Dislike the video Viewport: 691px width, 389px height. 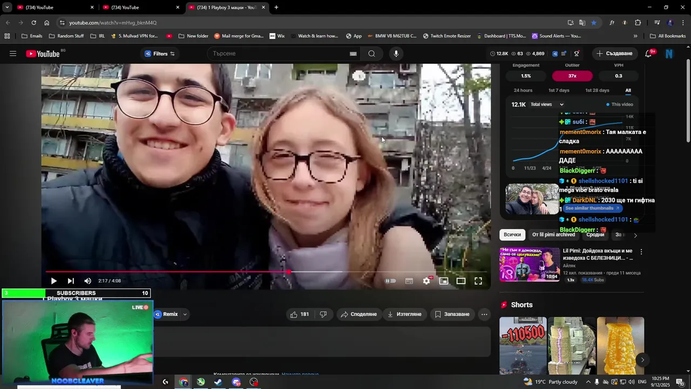coord(323,314)
